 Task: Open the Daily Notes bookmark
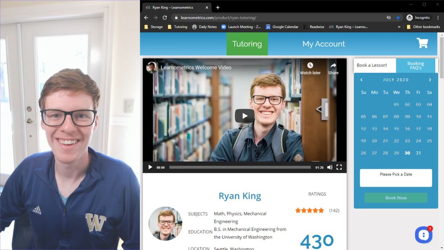pos(205,27)
